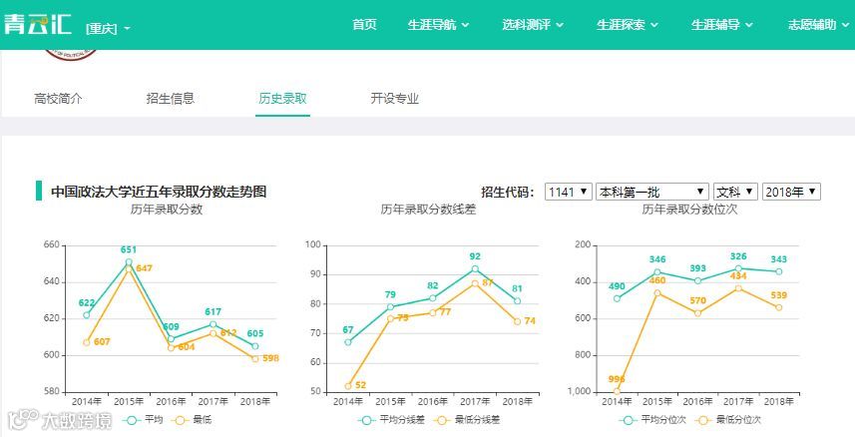Screen dimensions: 855x437
Task: Switch to the 高校简介 tab
Action: (x=58, y=99)
